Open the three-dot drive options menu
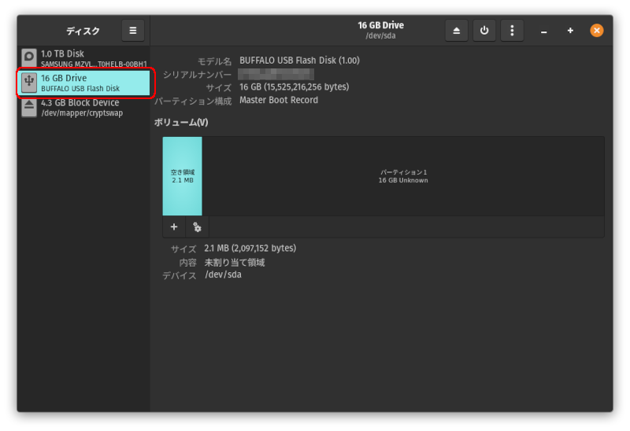Viewport: 630px width, 431px height. click(512, 31)
